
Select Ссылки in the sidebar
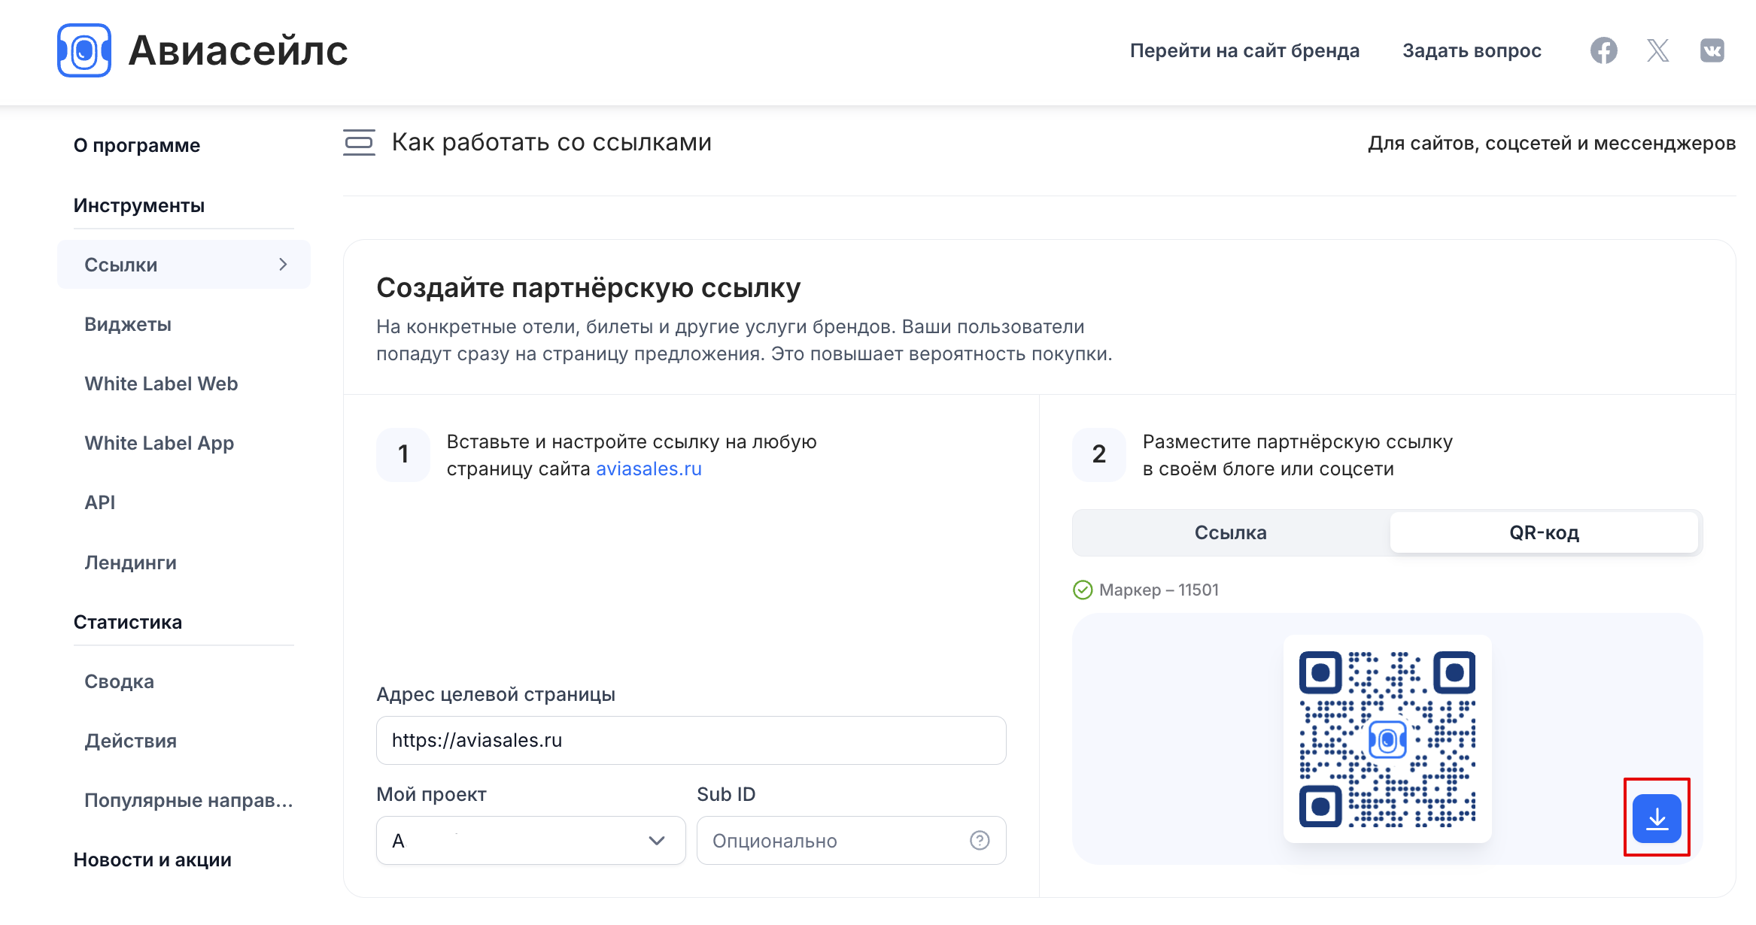184,264
